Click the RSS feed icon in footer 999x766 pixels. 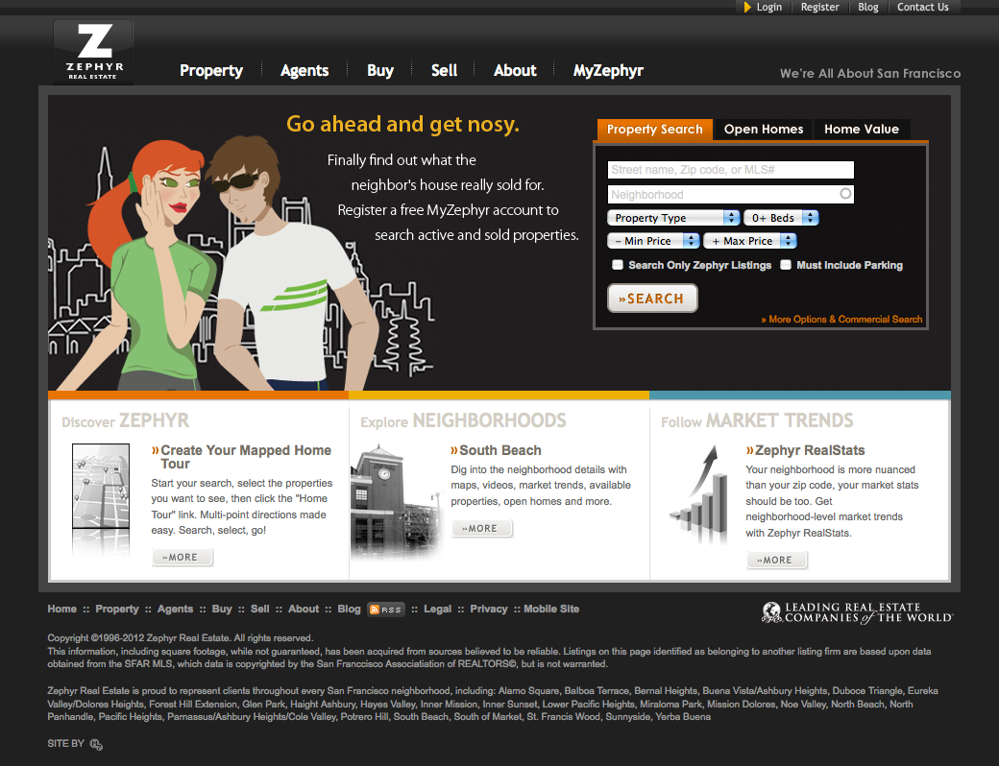[386, 610]
